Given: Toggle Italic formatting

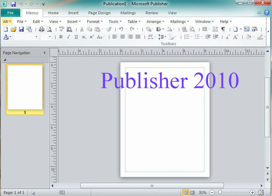Looking at the screenshot, I should [x=68, y=37].
